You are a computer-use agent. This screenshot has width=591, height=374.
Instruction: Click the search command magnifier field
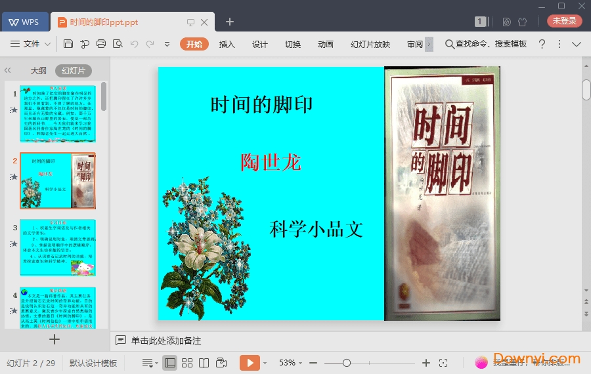pyautogui.click(x=486, y=44)
